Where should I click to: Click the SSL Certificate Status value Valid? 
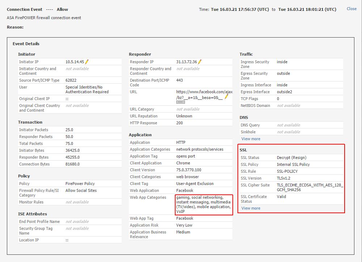tap(281, 197)
